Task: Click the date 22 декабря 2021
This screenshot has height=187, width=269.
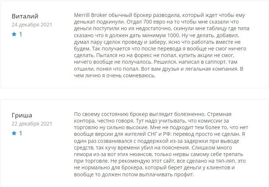Action: coord(32,124)
